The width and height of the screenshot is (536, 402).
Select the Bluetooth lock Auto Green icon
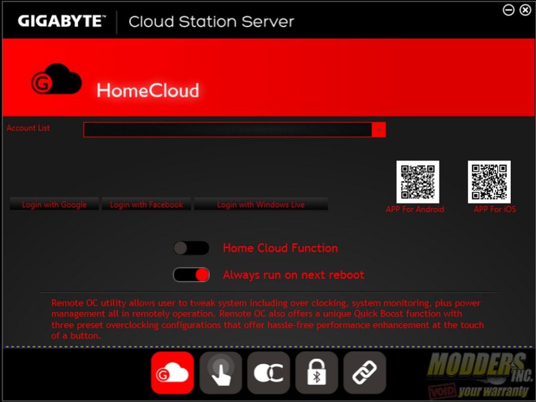tap(317, 373)
